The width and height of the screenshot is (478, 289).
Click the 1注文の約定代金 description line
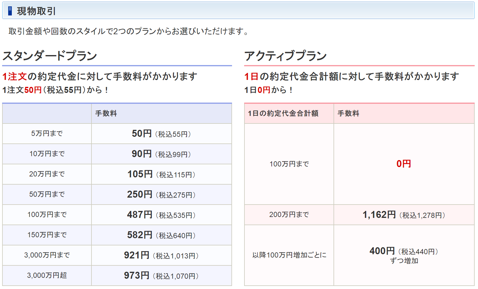click(x=100, y=77)
